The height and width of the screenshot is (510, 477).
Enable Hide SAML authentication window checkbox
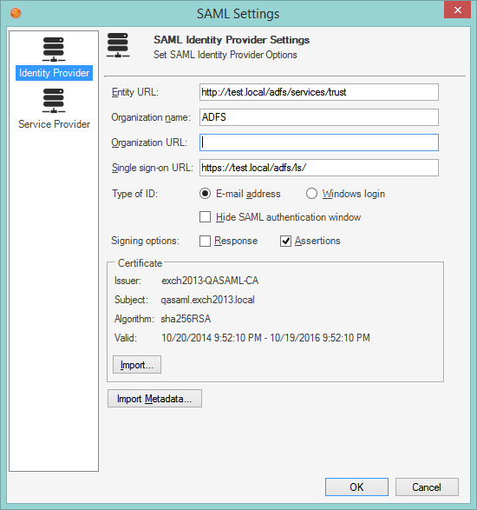(x=205, y=217)
